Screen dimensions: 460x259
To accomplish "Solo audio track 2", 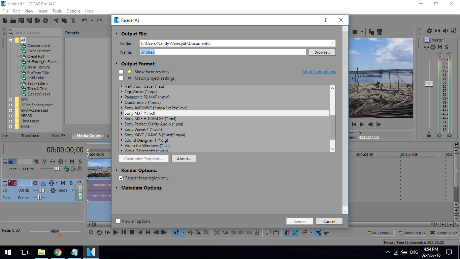I will pos(71,183).
